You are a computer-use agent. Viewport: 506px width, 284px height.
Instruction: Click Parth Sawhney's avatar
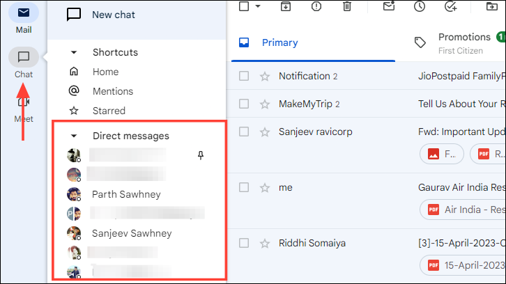pos(74,194)
